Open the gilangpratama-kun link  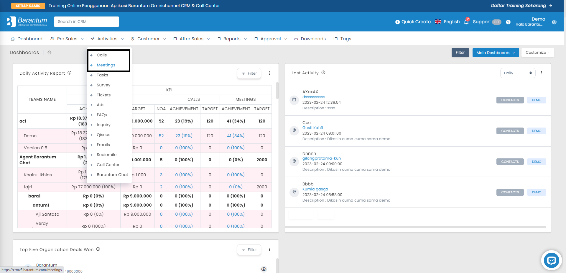coord(321,158)
